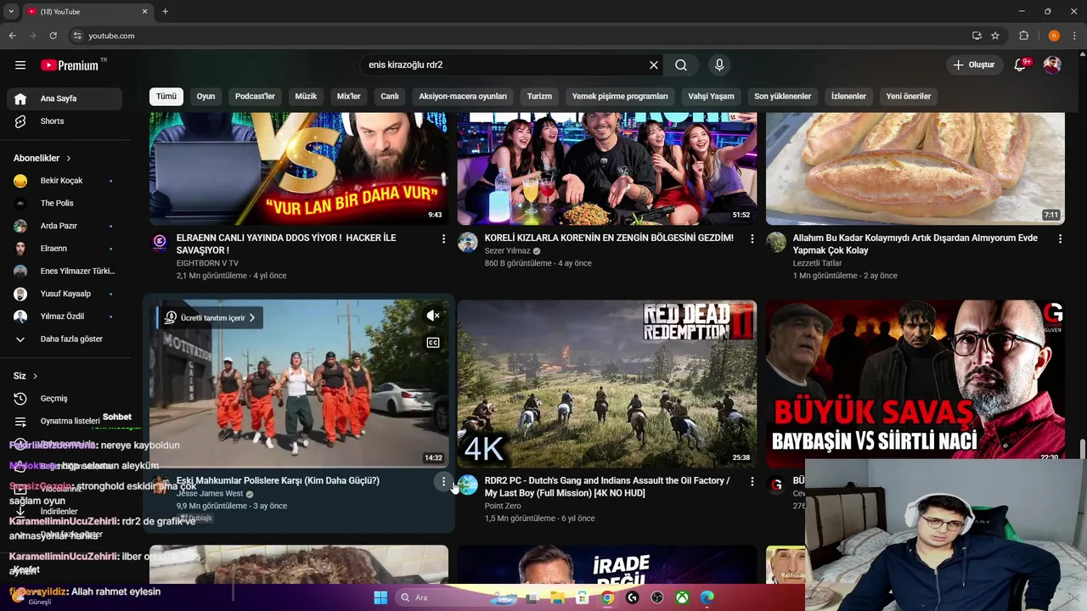Select the Canlı filter chip

click(390, 97)
